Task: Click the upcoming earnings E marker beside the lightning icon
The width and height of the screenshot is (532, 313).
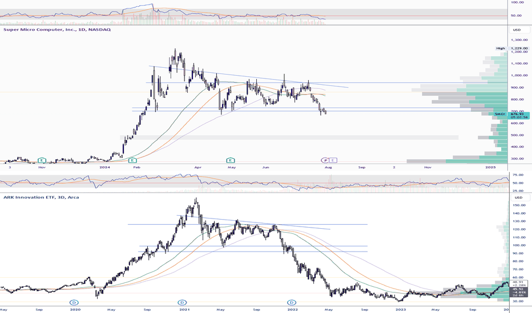Action: 333,160
